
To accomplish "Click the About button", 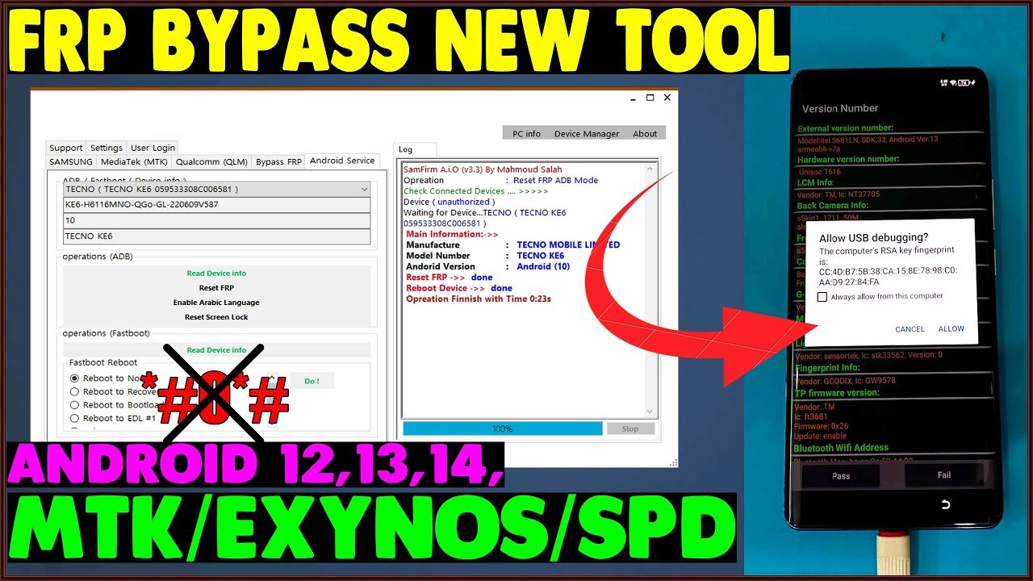I will (x=645, y=133).
